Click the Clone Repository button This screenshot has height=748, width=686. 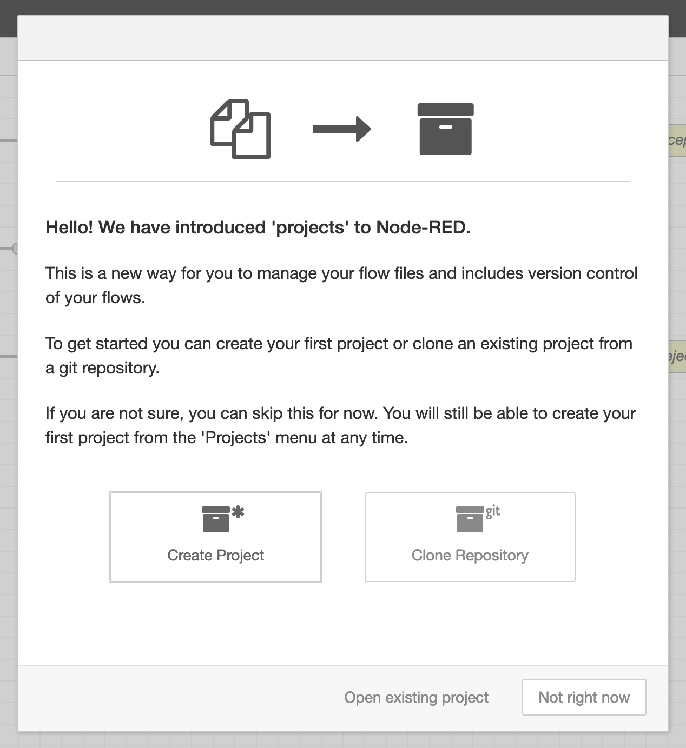[x=470, y=537]
